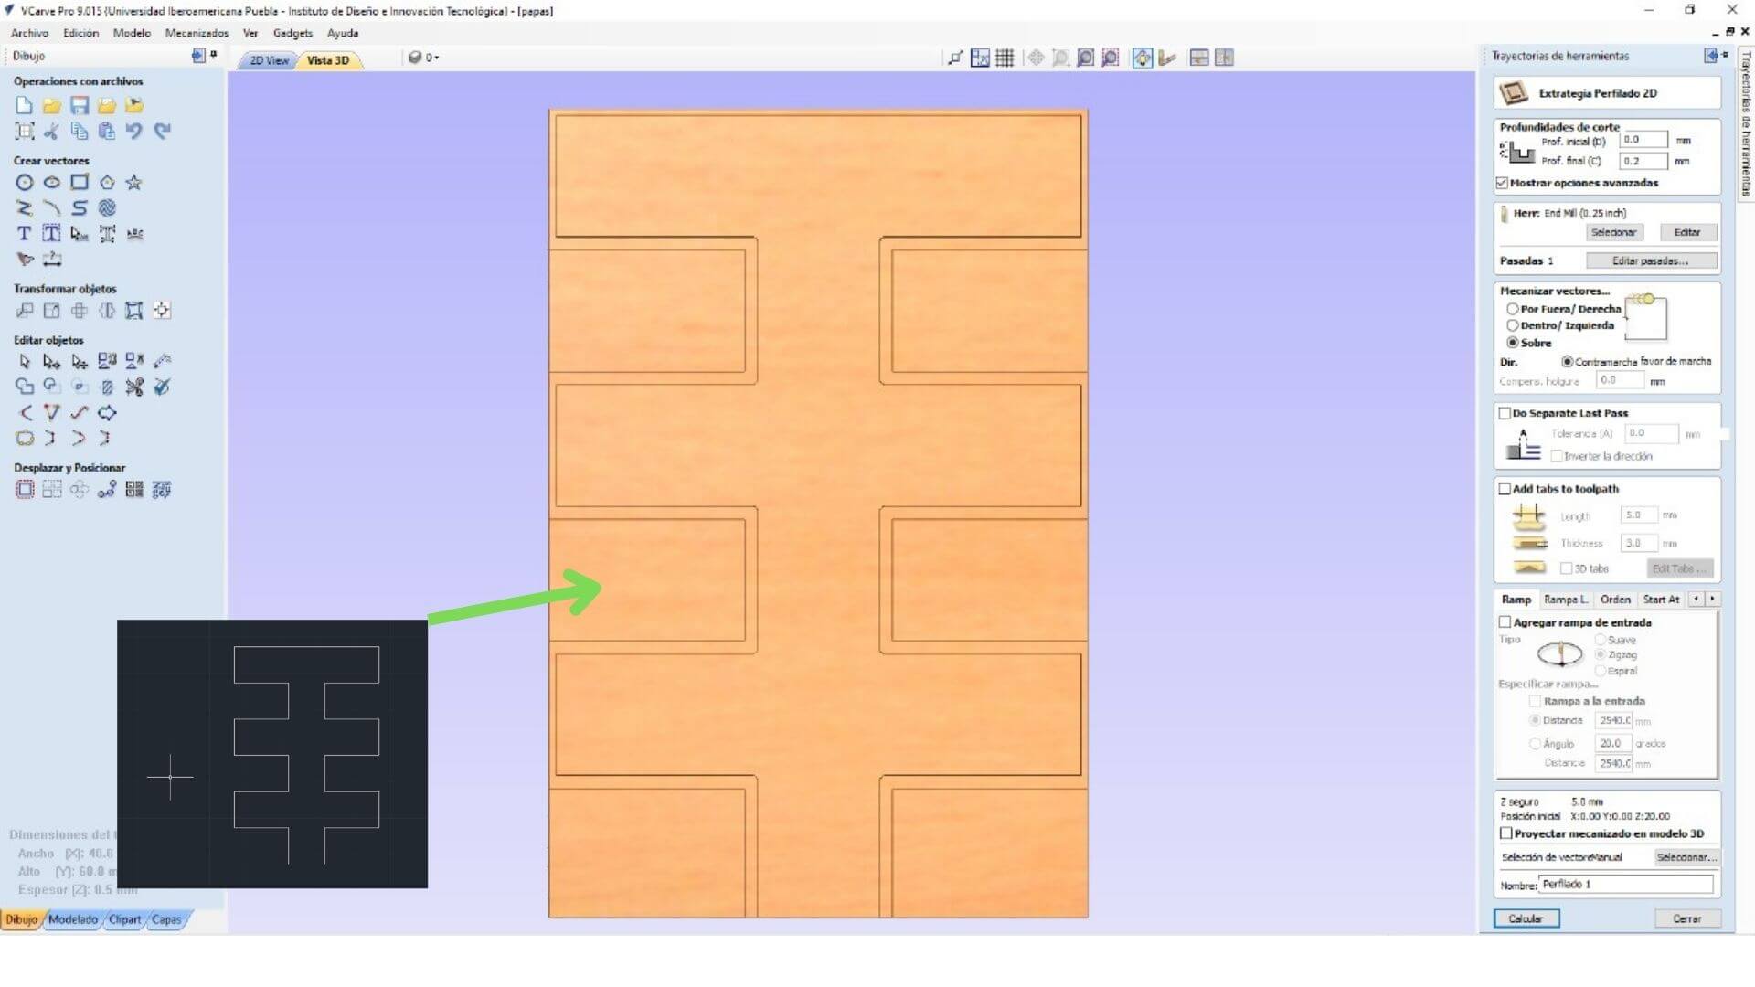Enable Do Separate Last Pass checkbox
Image resolution: width=1755 pixels, height=987 pixels.
1505,413
